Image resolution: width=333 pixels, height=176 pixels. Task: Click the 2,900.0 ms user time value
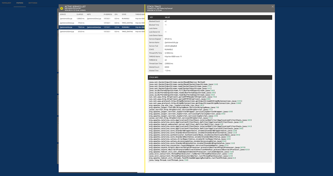coord(169,64)
